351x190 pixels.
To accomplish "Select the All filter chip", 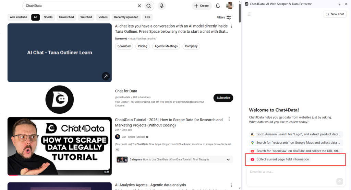I will tap(35, 17).
